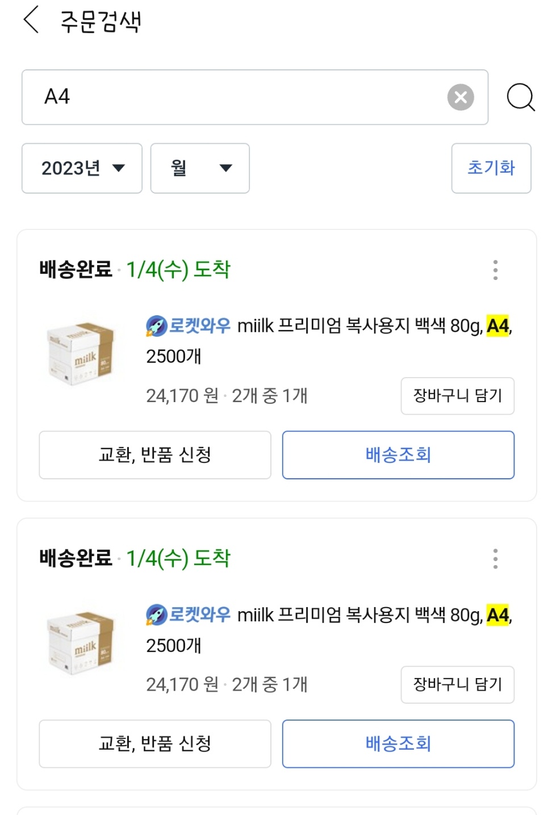Tap first order's 로켓와우 rocket badge
Image resolution: width=552 pixels, height=815 pixels.
[x=189, y=326]
